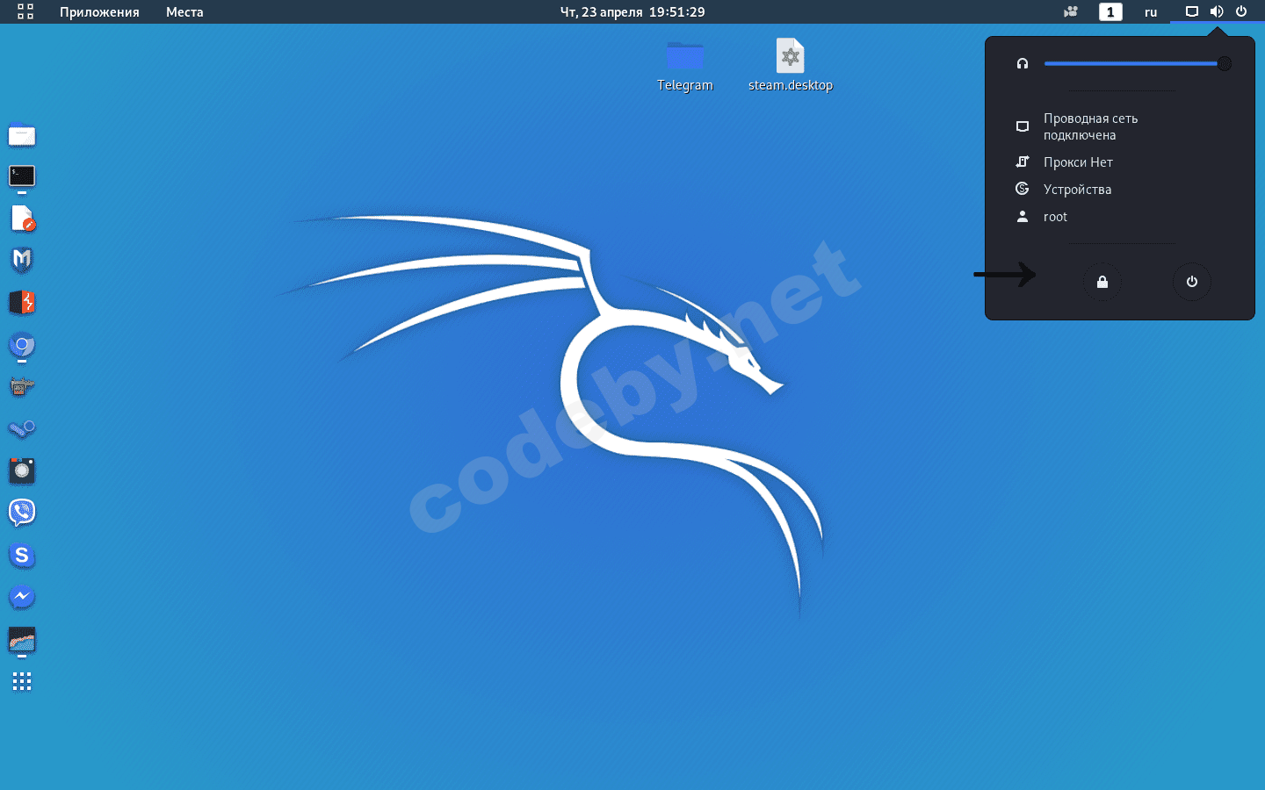Open the Show Applications grid
The image size is (1265, 790).
click(x=21, y=681)
